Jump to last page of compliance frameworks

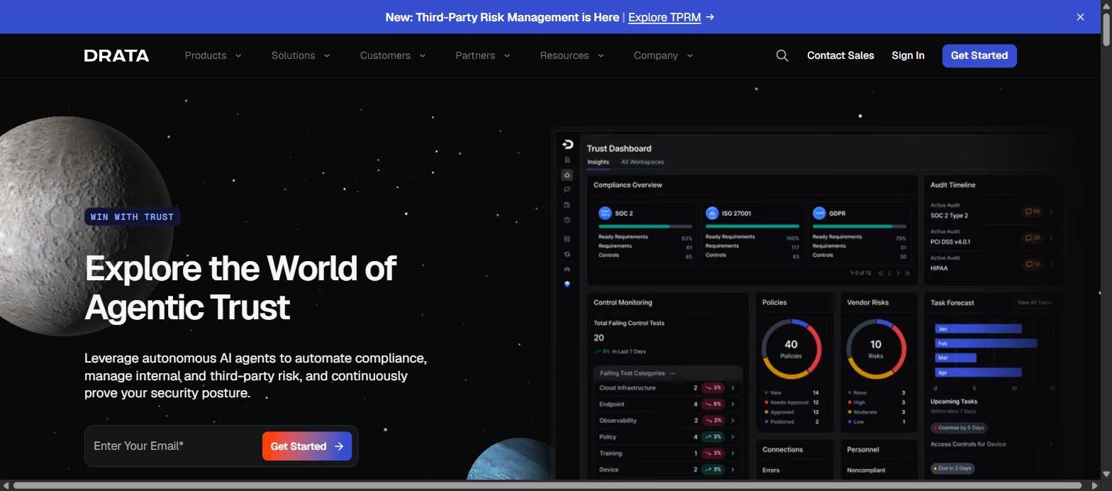click(907, 273)
